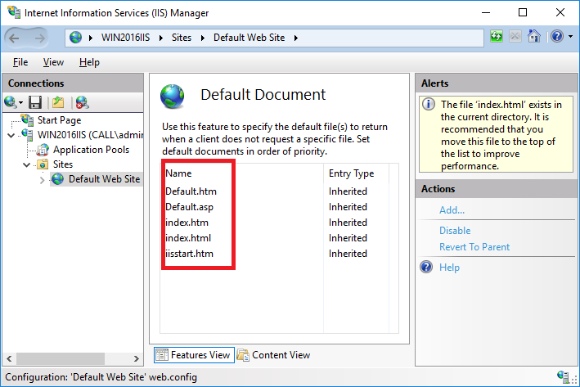Screen dimensions: 580x387
Task: Click the Disable action link
Action: pos(455,231)
